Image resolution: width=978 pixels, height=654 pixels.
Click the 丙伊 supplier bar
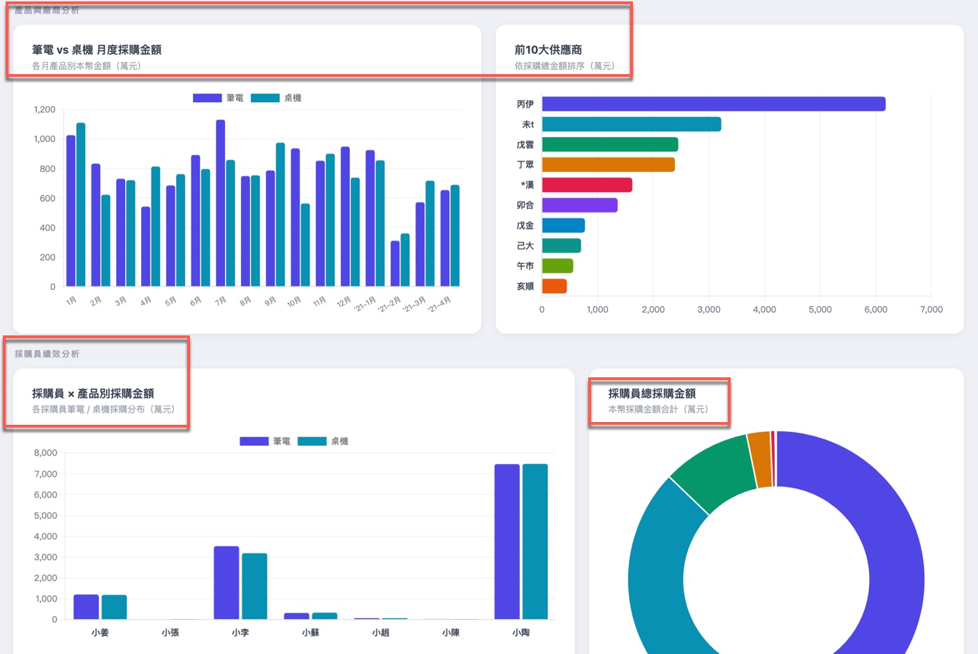[x=713, y=104]
